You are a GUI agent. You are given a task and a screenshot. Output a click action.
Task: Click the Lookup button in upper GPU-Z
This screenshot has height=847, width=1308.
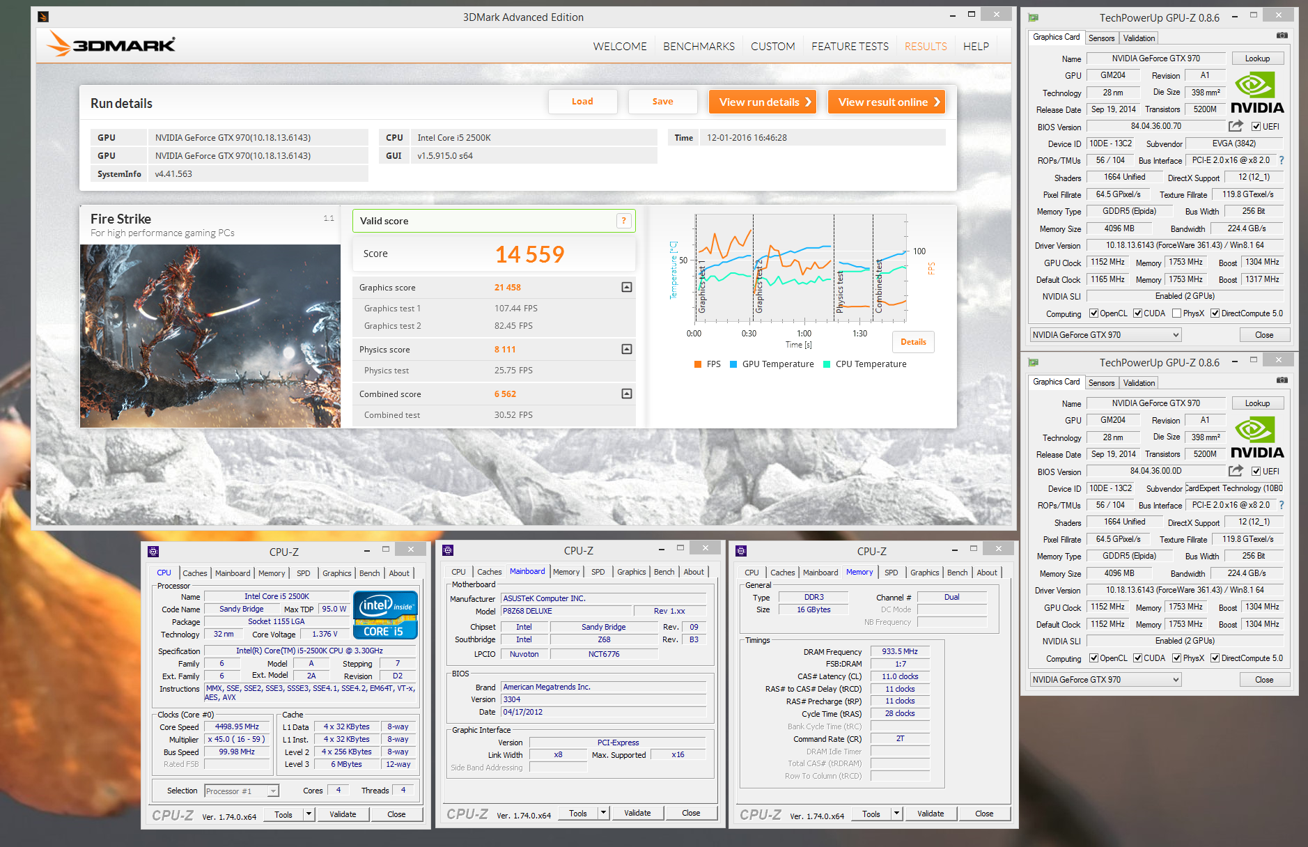point(1257,59)
